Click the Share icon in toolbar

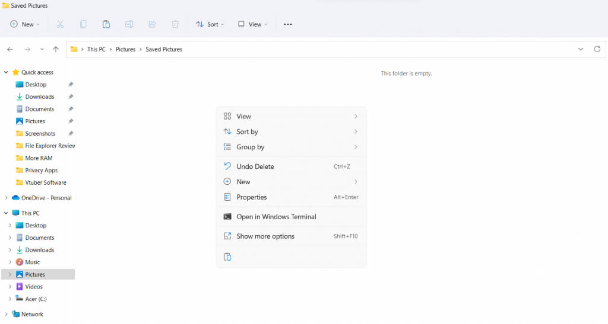(152, 24)
